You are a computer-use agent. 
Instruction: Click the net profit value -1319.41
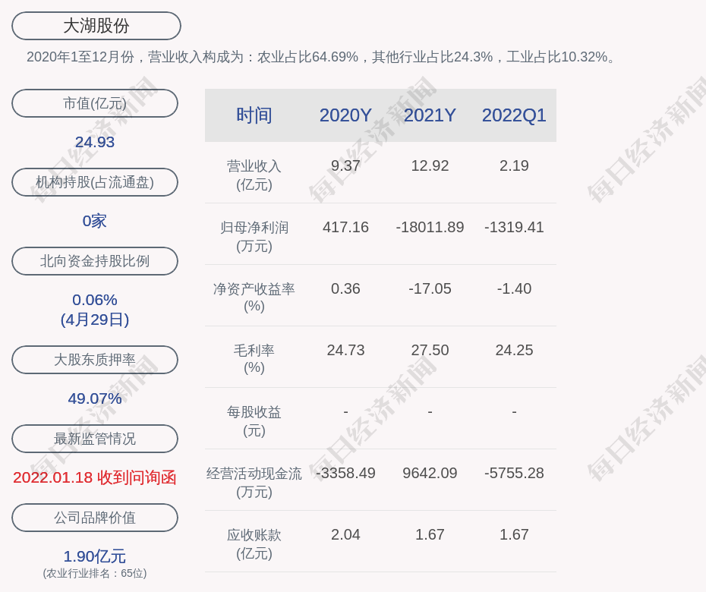click(514, 228)
